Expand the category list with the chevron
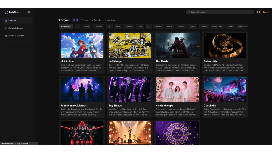This screenshot has height=153, width=272. tap(247, 26)
